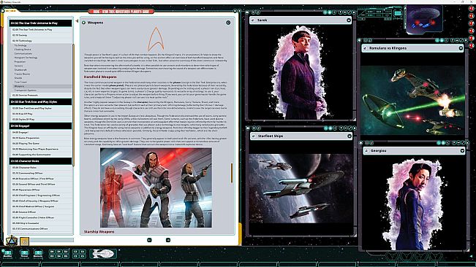Click the Handheld Weapons section heading
This screenshot has width=476, height=267.
(x=100, y=77)
